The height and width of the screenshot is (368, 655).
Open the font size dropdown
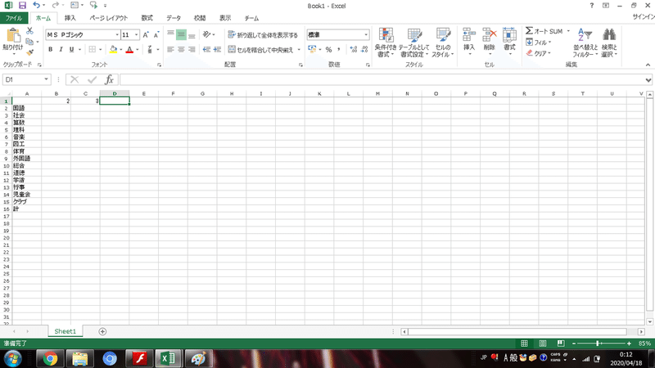[x=136, y=34]
